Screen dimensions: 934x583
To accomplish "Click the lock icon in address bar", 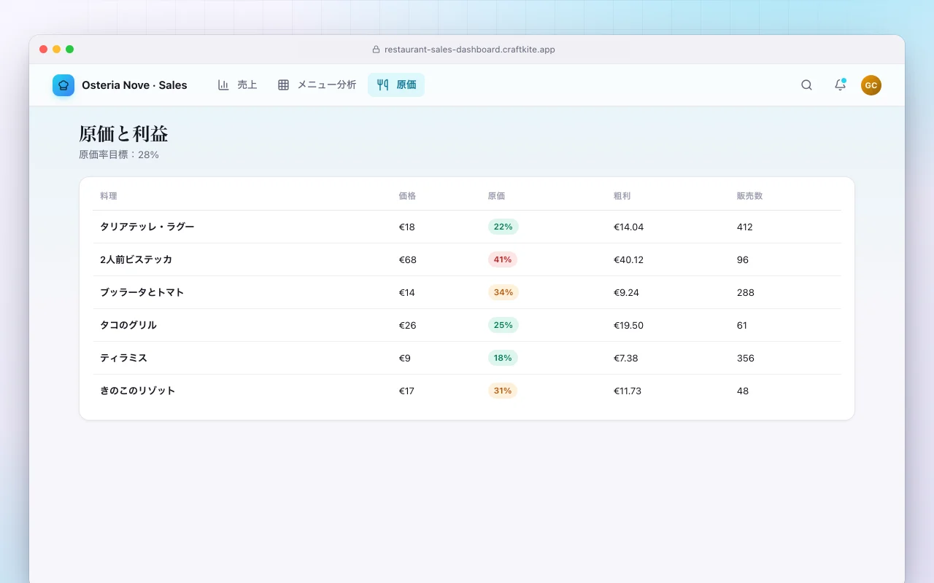I will [x=377, y=50].
